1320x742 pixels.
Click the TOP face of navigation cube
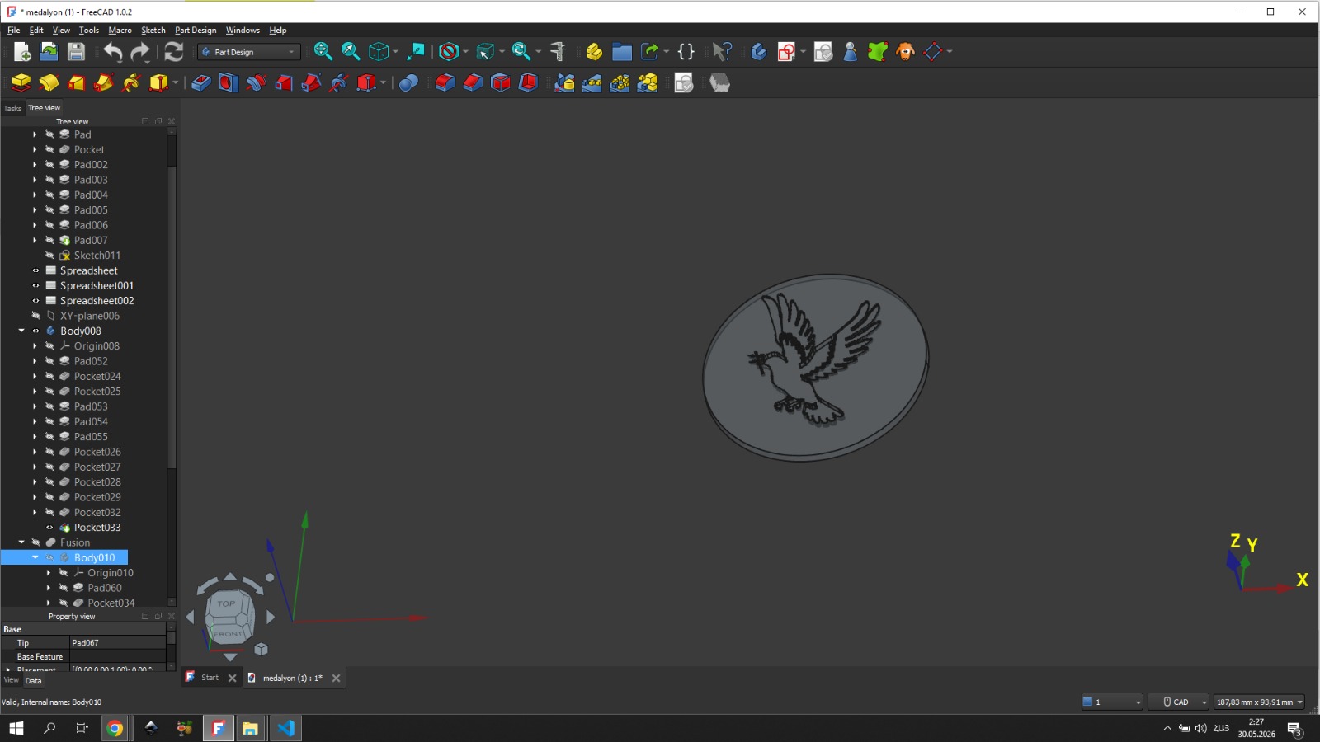click(226, 603)
